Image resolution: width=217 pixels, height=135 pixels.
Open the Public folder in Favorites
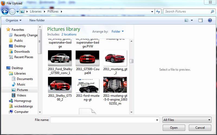tap(16, 41)
